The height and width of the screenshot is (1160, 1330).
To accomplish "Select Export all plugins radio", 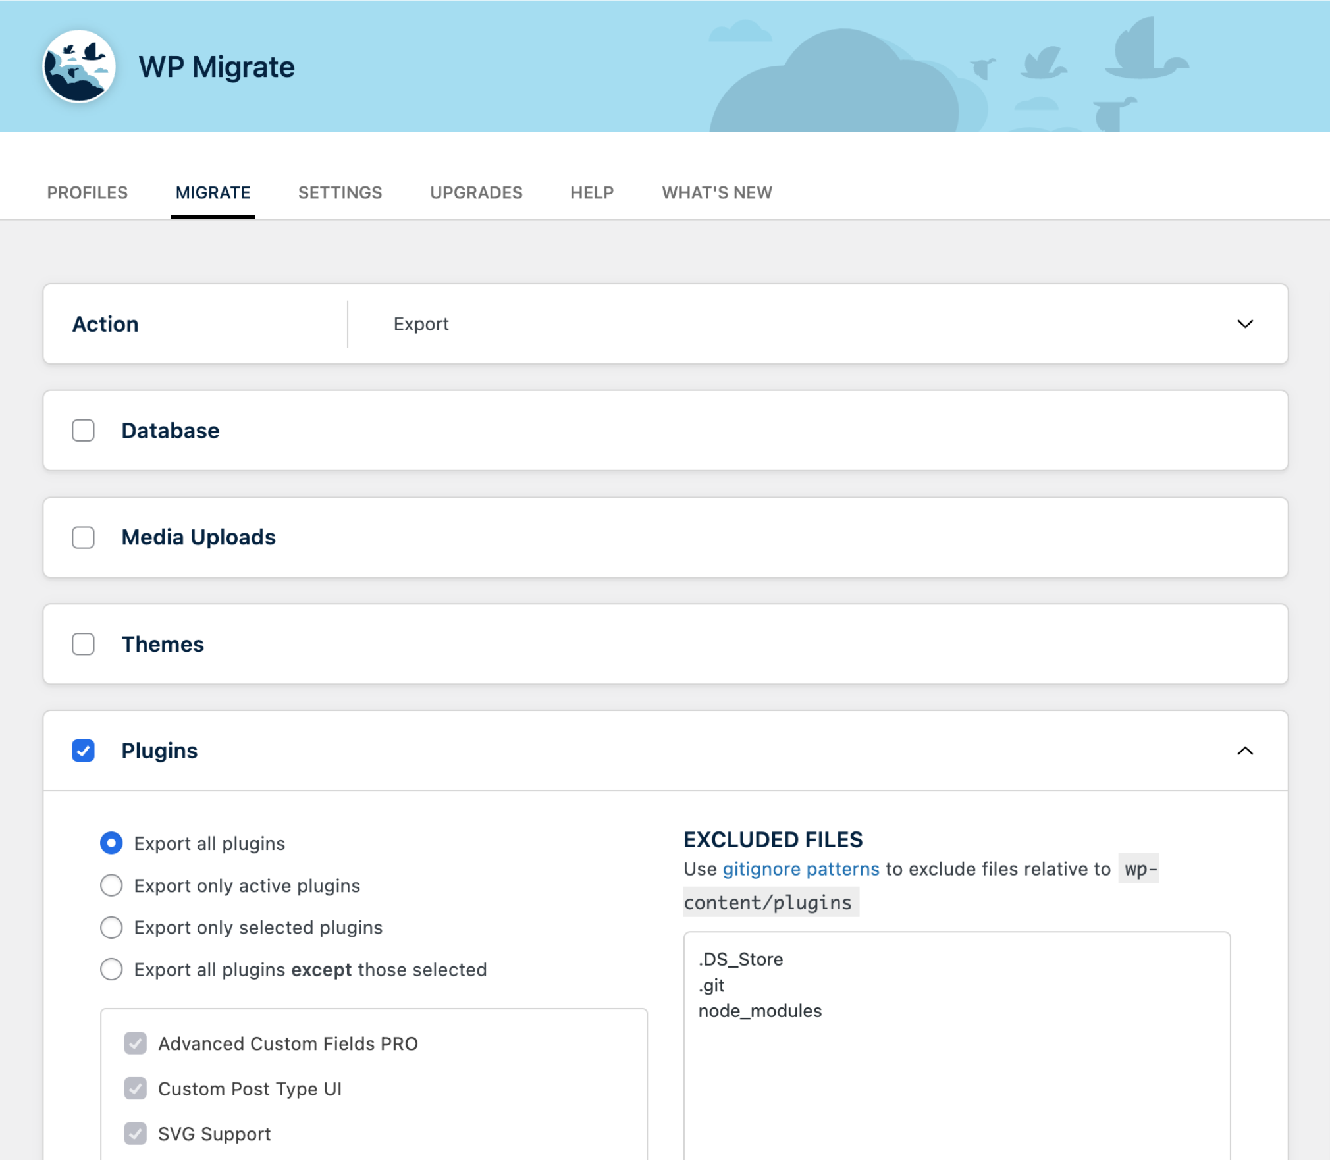I will coord(111,843).
